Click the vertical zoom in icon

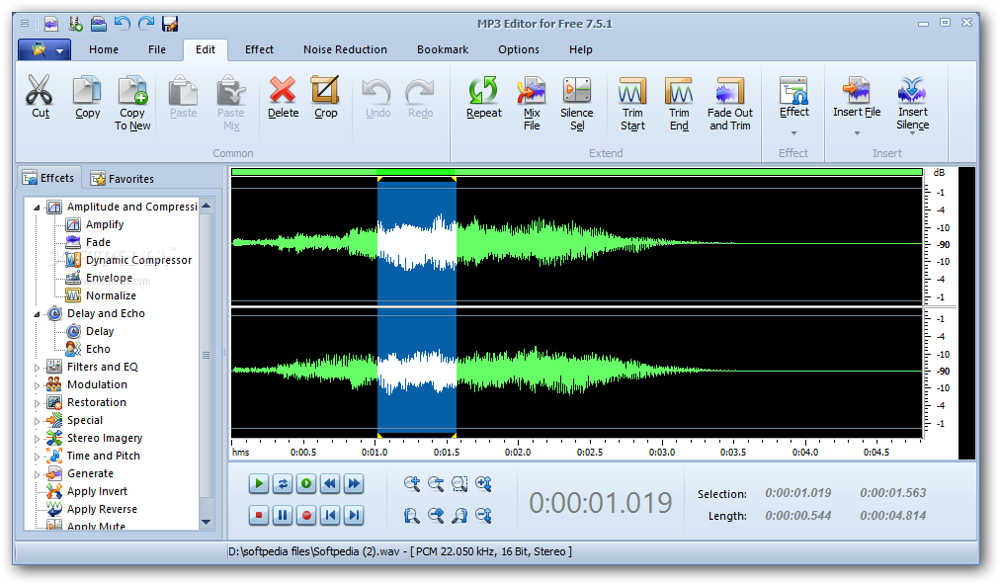483,484
